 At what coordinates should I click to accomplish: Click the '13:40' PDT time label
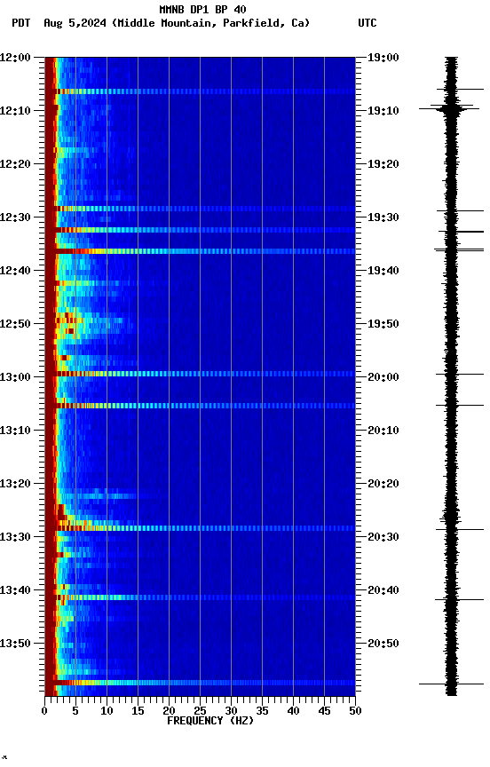[15, 590]
